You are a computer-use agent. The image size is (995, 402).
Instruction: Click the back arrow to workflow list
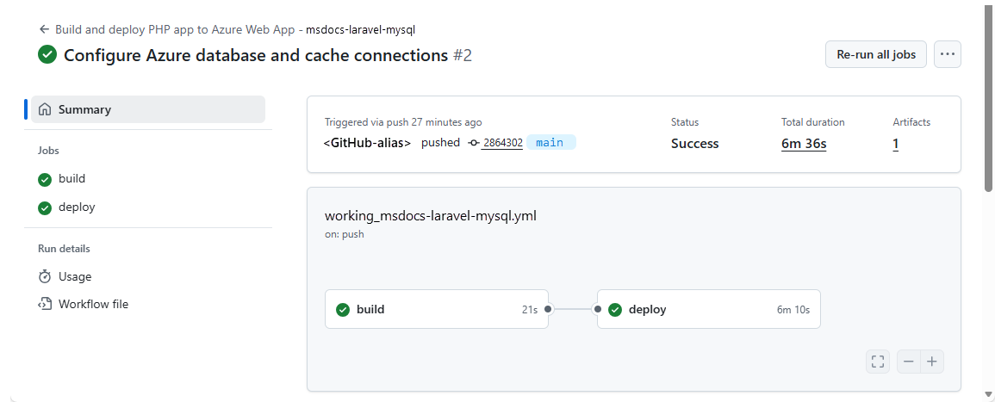(44, 29)
